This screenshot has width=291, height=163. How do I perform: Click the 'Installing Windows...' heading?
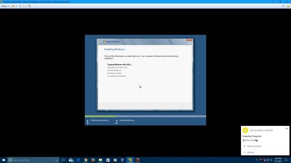[115, 49]
